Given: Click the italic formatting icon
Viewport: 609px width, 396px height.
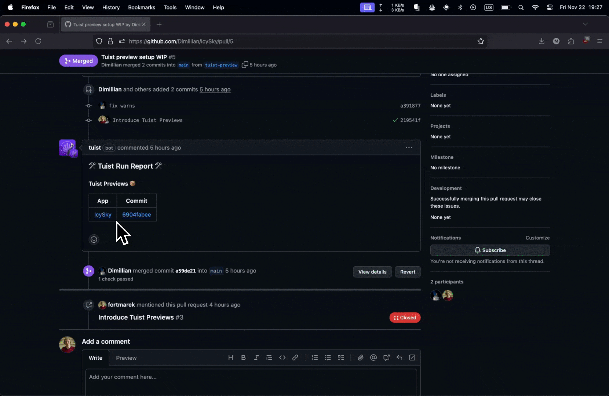Looking at the screenshot, I should click(x=256, y=357).
